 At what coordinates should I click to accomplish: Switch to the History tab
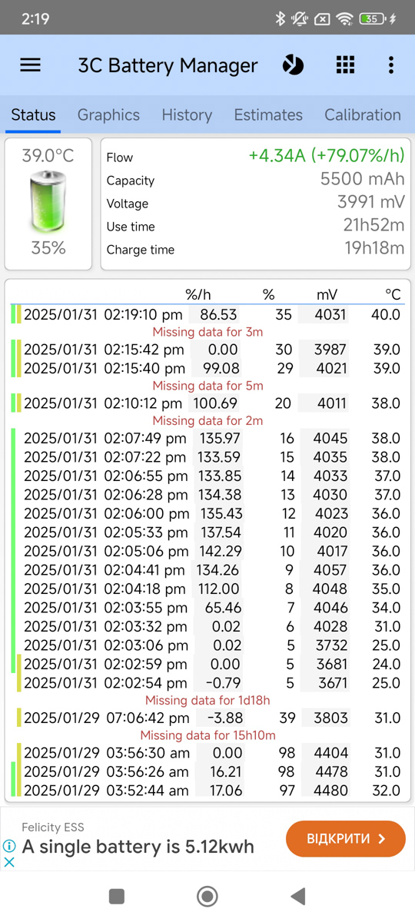click(x=187, y=115)
